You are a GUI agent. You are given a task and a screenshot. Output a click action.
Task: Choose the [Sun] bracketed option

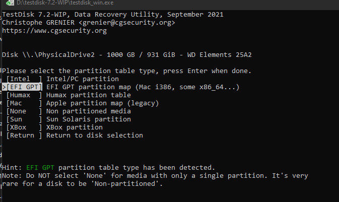24,119
